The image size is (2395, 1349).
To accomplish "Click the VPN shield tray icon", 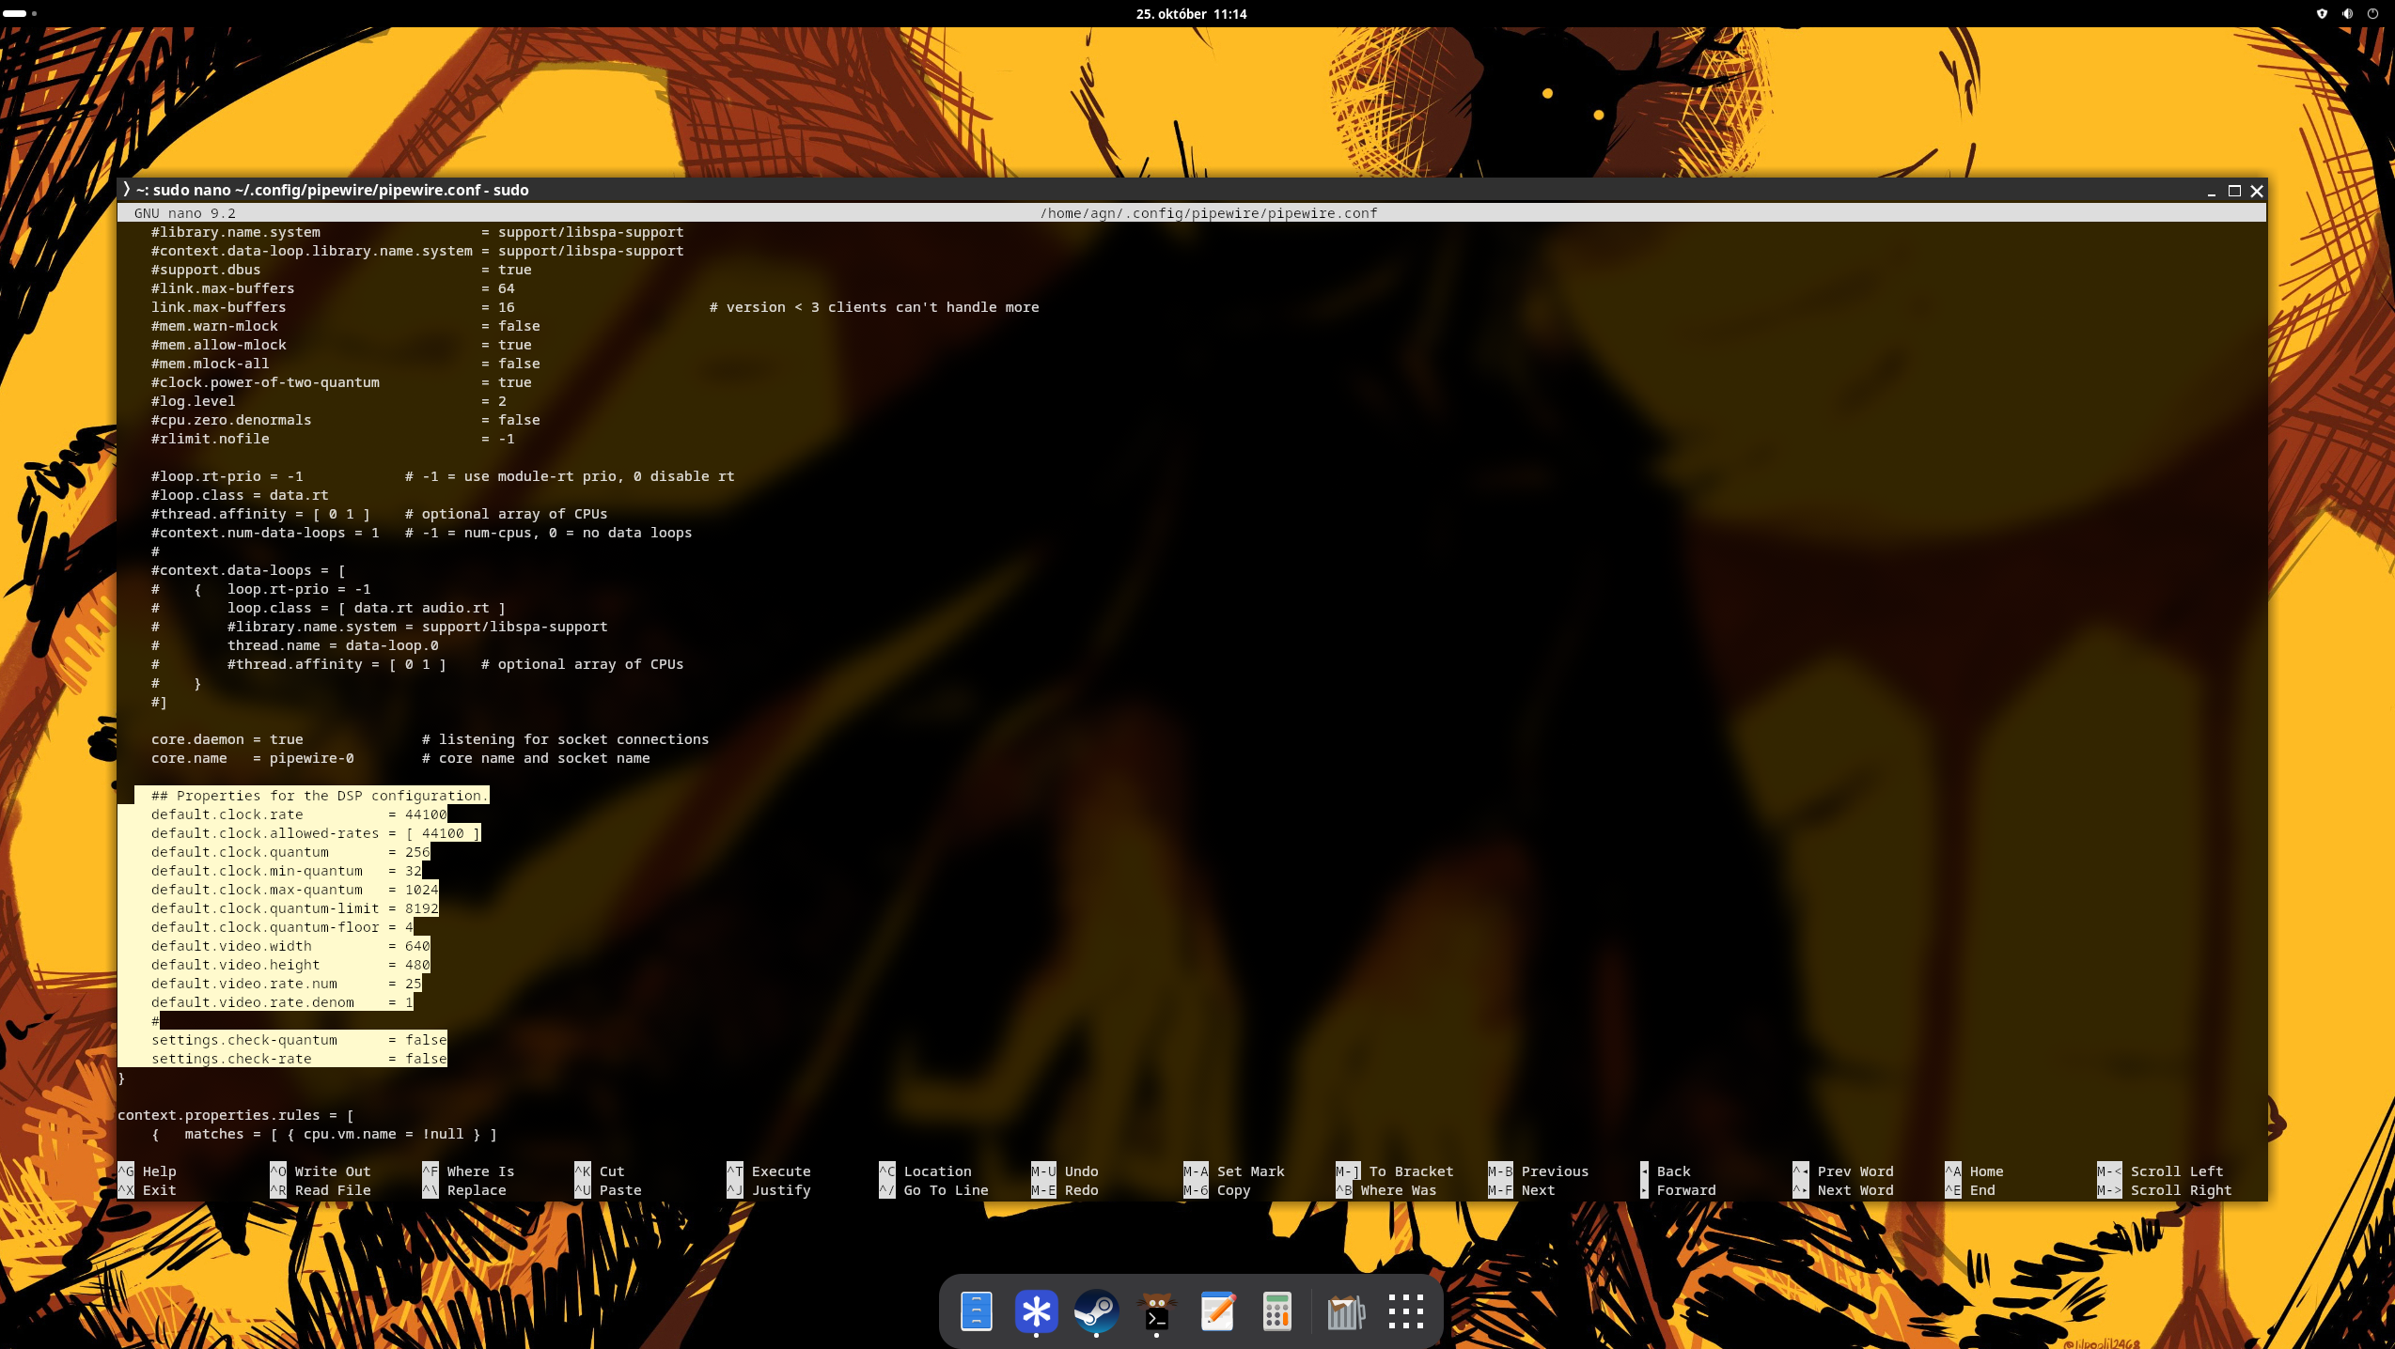I will [x=2322, y=14].
